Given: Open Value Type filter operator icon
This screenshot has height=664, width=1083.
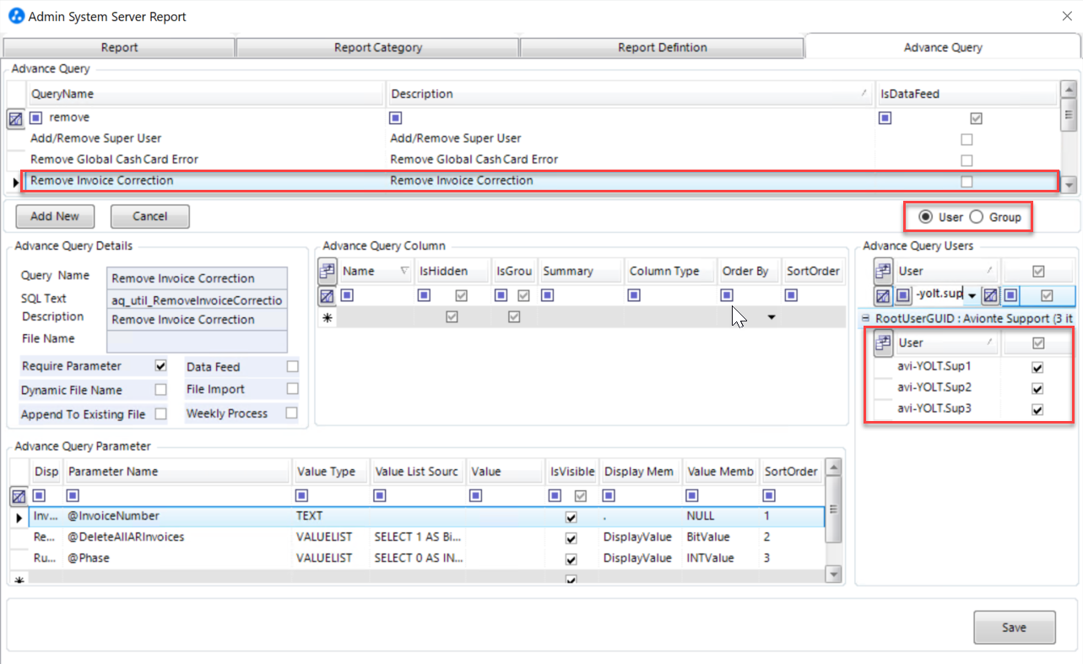Looking at the screenshot, I should (x=301, y=496).
